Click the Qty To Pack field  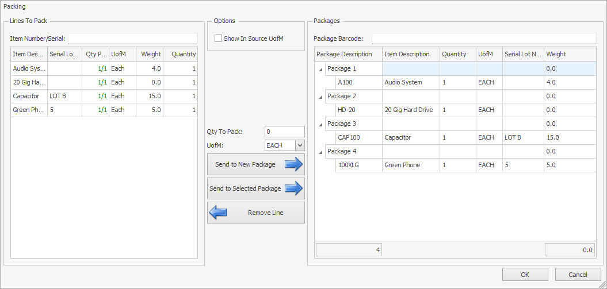click(284, 132)
